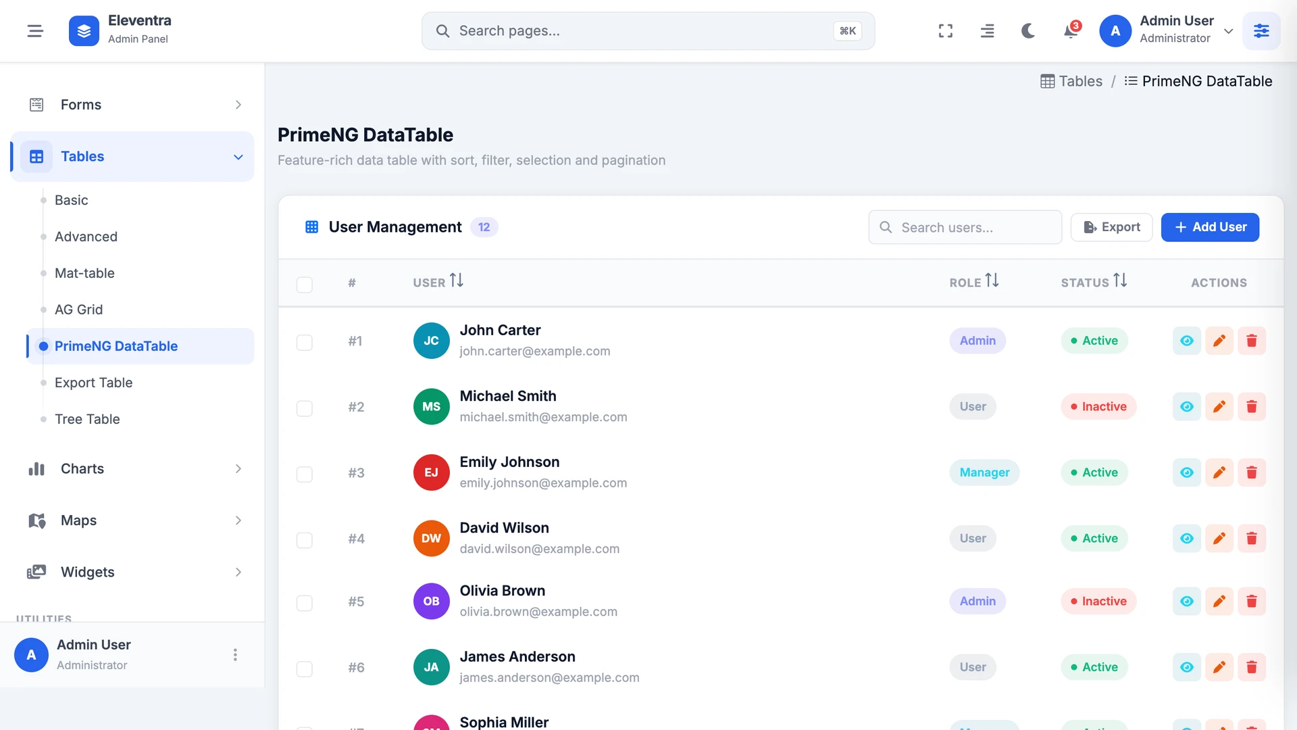Delete David Wilson trash icon
The width and height of the screenshot is (1297, 730).
(x=1252, y=539)
